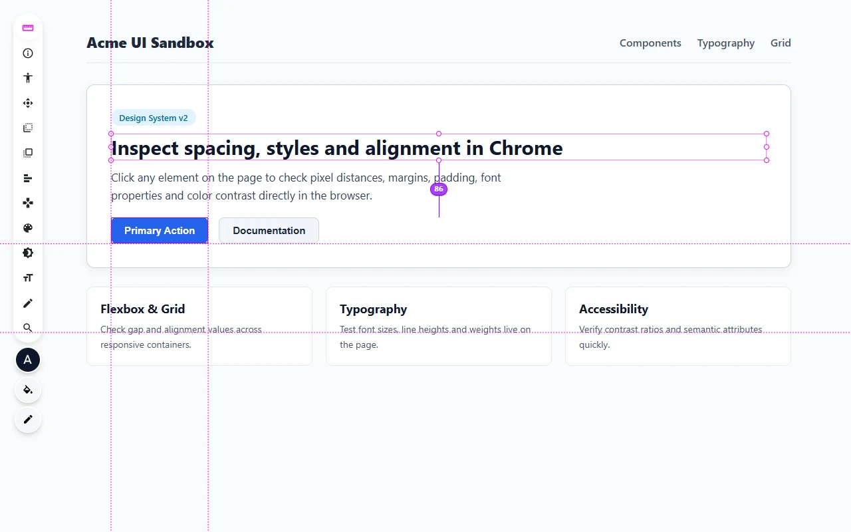
Task: Open the info inspector tool
Action: tap(28, 53)
